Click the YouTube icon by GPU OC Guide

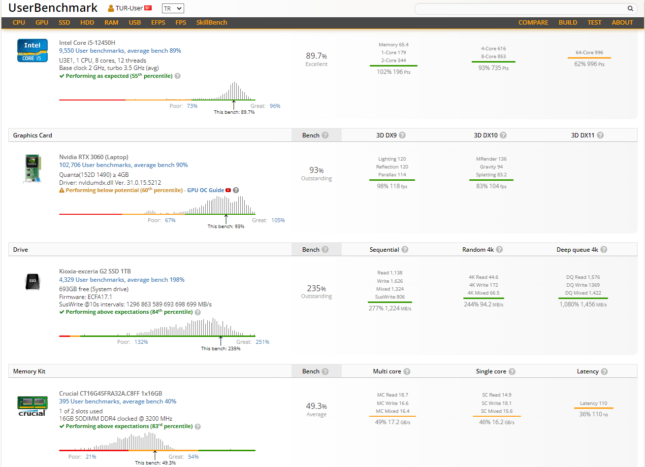click(228, 190)
